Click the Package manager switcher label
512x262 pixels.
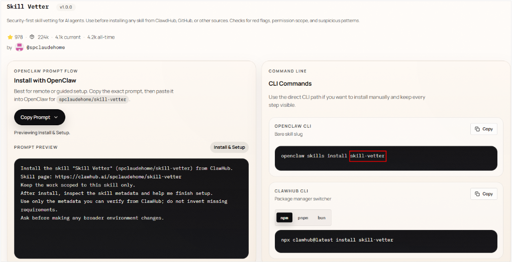(x=302, y=199)
